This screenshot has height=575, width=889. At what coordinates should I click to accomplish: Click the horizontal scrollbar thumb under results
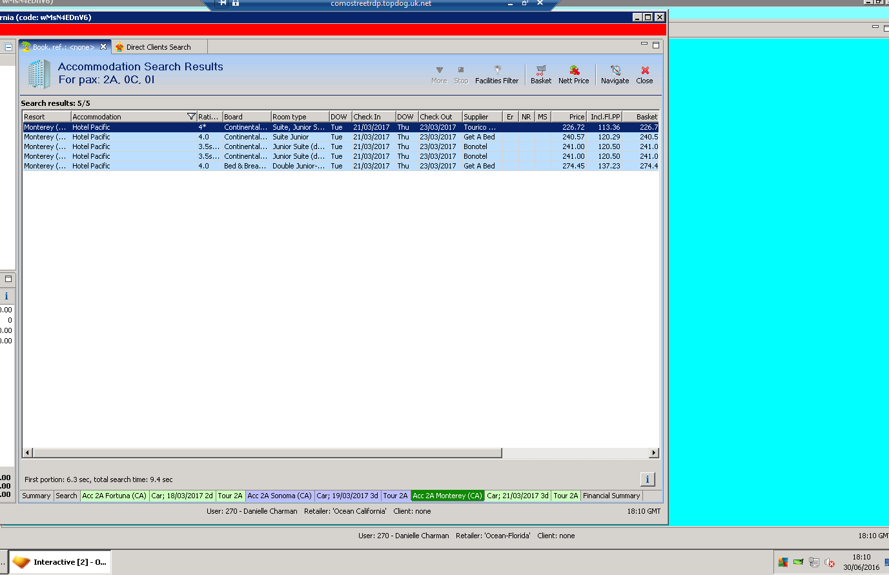267,453
